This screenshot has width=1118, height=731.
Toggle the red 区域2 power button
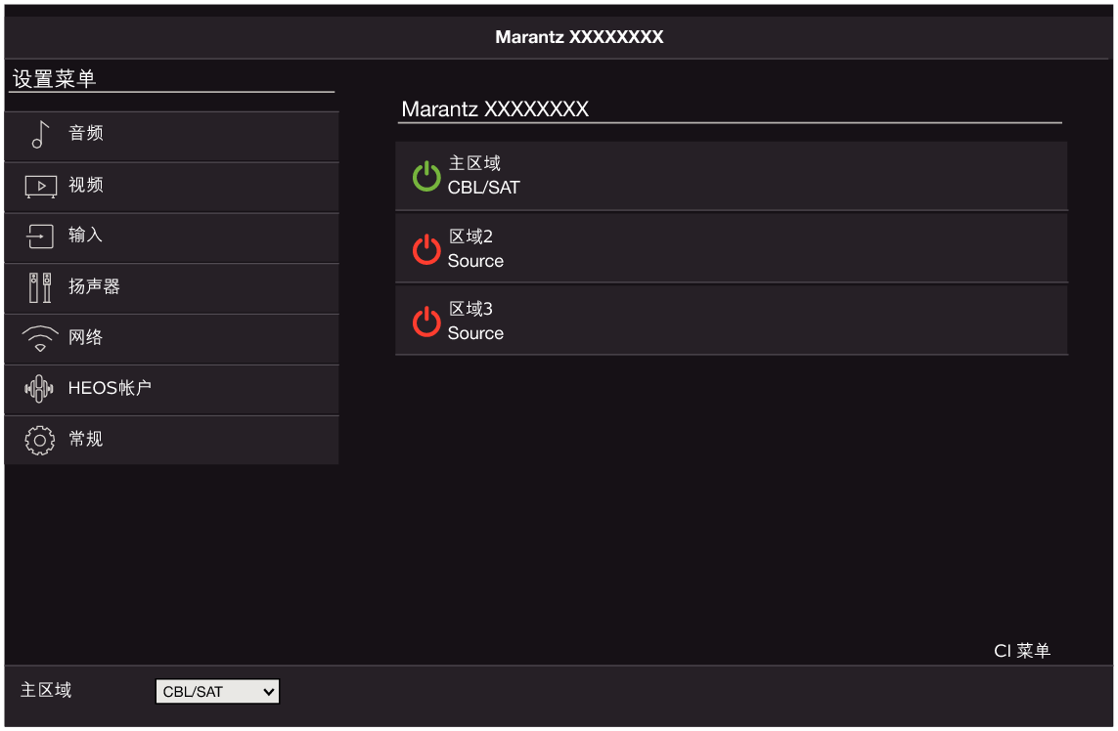(x=426, y=249)
